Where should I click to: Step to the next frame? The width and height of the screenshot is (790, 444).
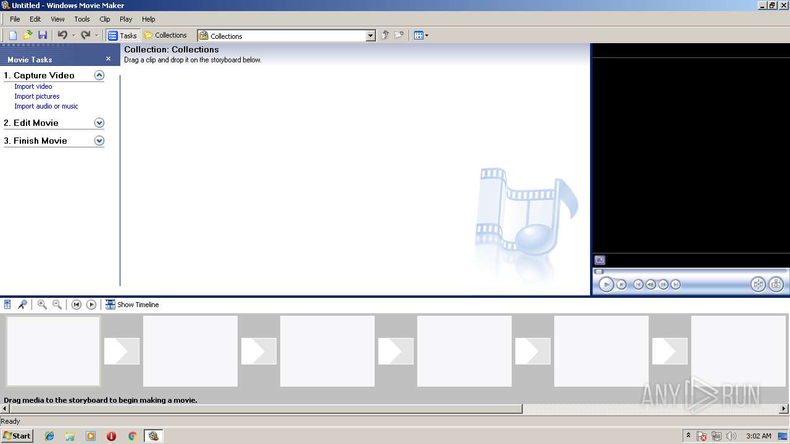click(x=663, y=284)
